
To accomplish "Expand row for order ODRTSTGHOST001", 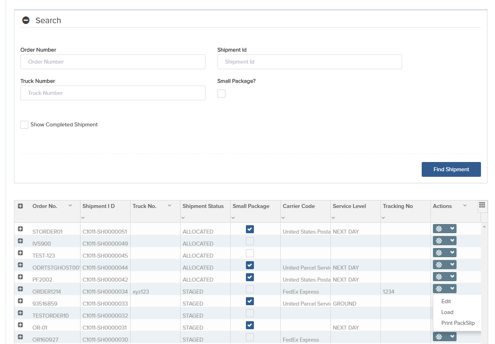I will (20, 265).
